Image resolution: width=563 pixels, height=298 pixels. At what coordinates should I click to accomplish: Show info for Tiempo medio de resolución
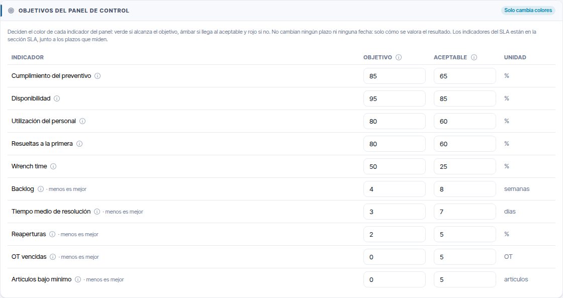coord(97,212)
